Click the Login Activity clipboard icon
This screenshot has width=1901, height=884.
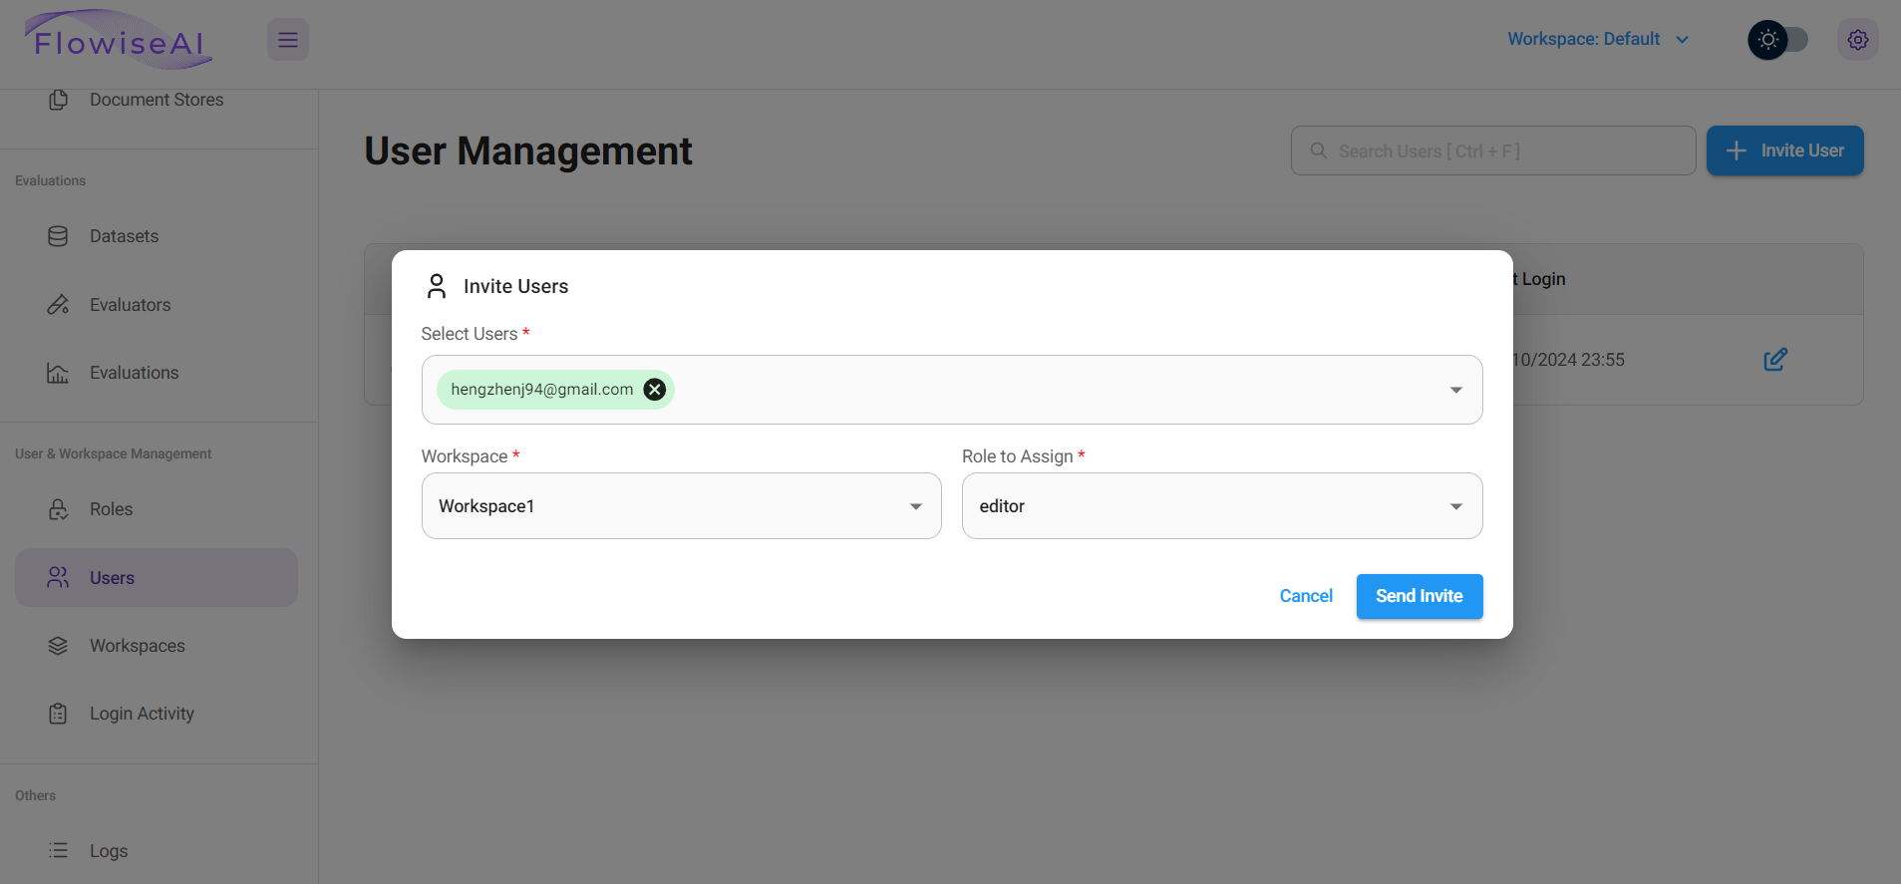[x=58, y=714]
